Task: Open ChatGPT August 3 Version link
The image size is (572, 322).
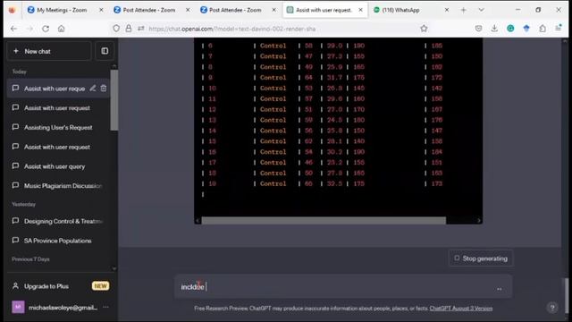Action: [x=461, y=309]
